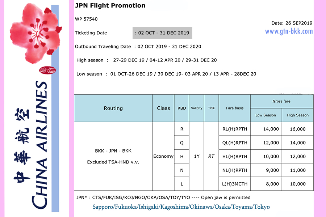Select the High Season column header
Screen dimensions: 326x217
tap(297, 115)
